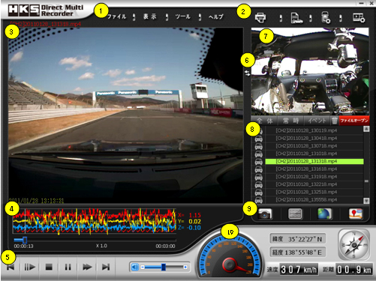This screenshot has height=281, width=376.
Task: Adjust the volume slider handle
Action: tap(164, 267)
